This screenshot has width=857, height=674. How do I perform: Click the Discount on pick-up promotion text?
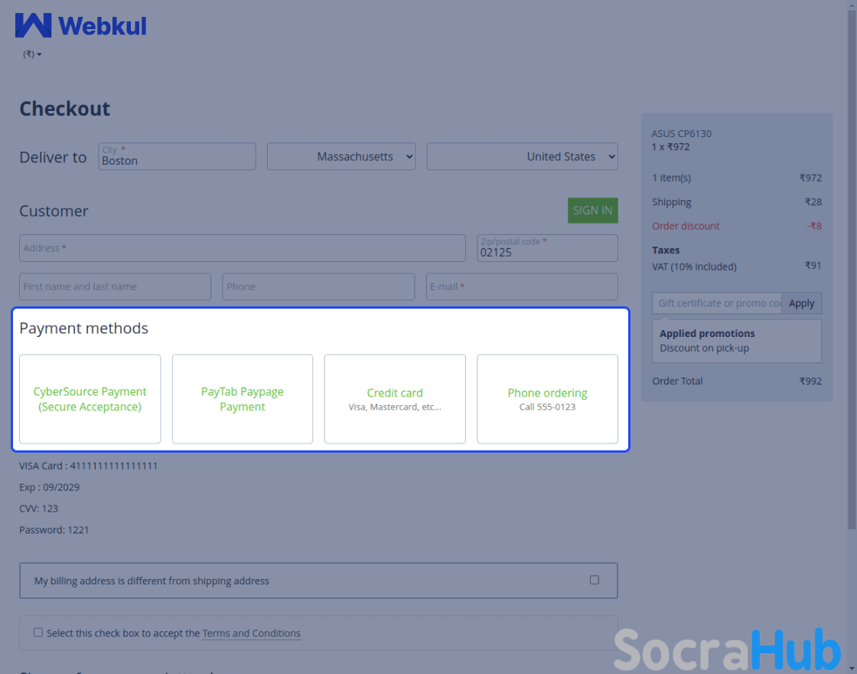[704, 348]
